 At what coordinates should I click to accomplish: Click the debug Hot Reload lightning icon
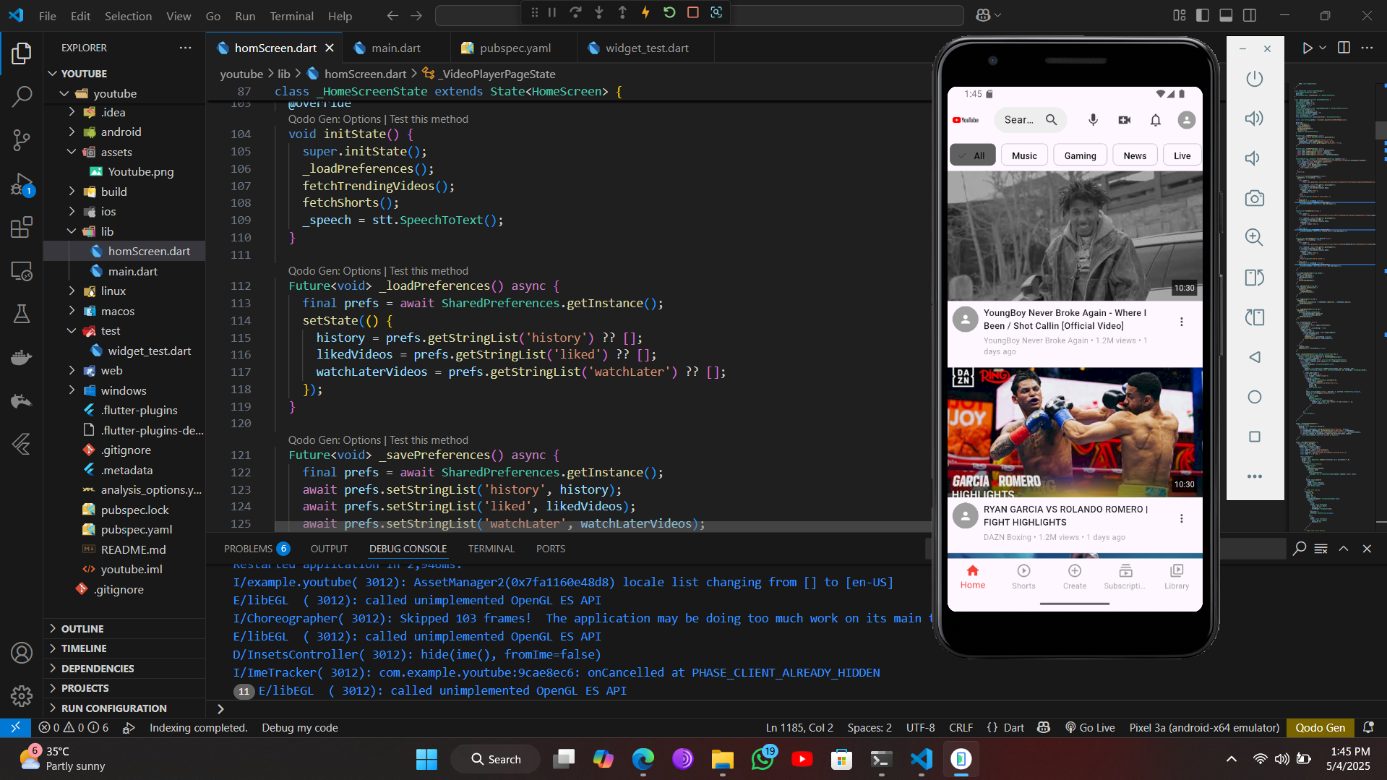click(645, 12)
